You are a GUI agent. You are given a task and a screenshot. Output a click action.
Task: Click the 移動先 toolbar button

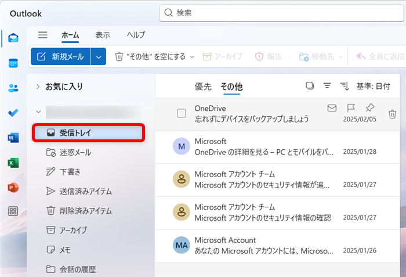(x=317, y=56)
